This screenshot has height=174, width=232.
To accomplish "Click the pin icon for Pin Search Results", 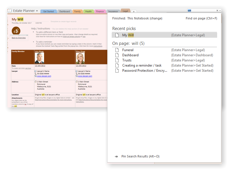I will coord(116,157).
